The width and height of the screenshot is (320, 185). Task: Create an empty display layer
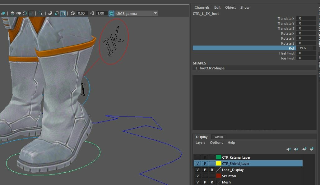pyautogui.click(x=304, y=149)
